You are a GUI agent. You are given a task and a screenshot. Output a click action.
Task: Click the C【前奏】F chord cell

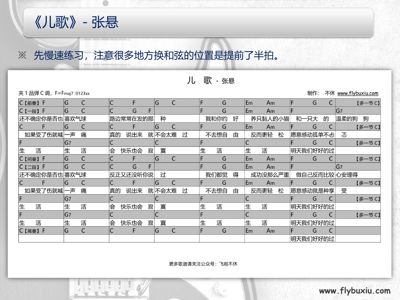pos(41,103)
